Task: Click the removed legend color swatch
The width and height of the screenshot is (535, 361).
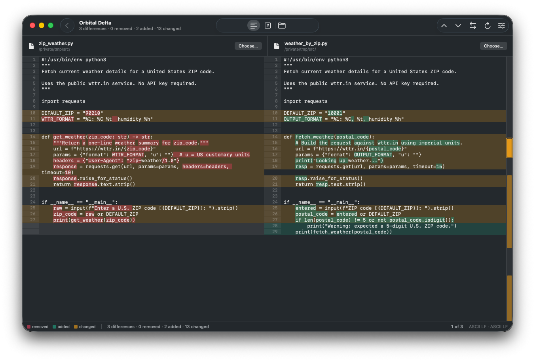Action: (29, 327)
